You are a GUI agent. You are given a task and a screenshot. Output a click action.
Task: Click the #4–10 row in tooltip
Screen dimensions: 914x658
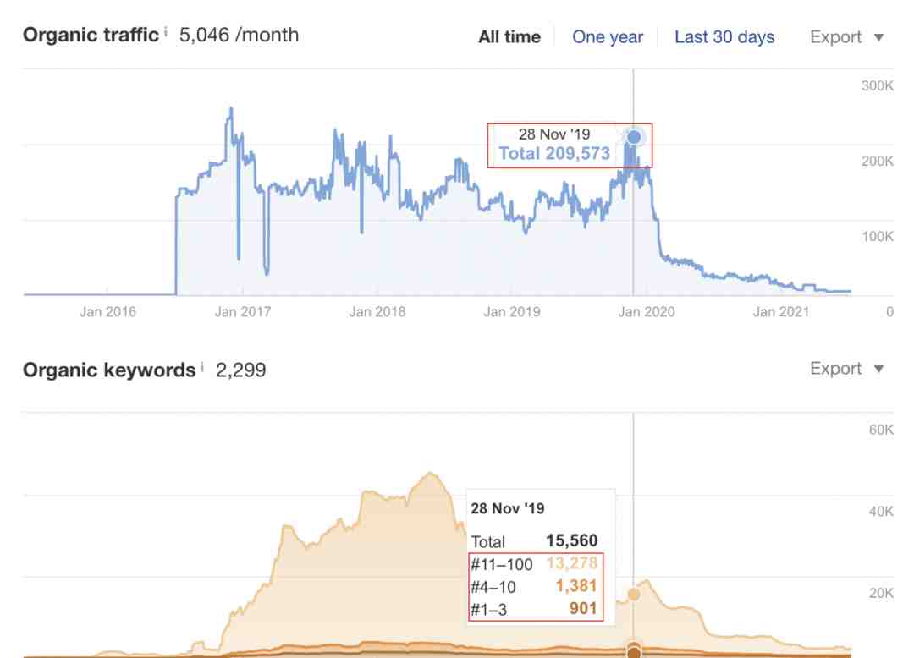(x=534, y=586)
